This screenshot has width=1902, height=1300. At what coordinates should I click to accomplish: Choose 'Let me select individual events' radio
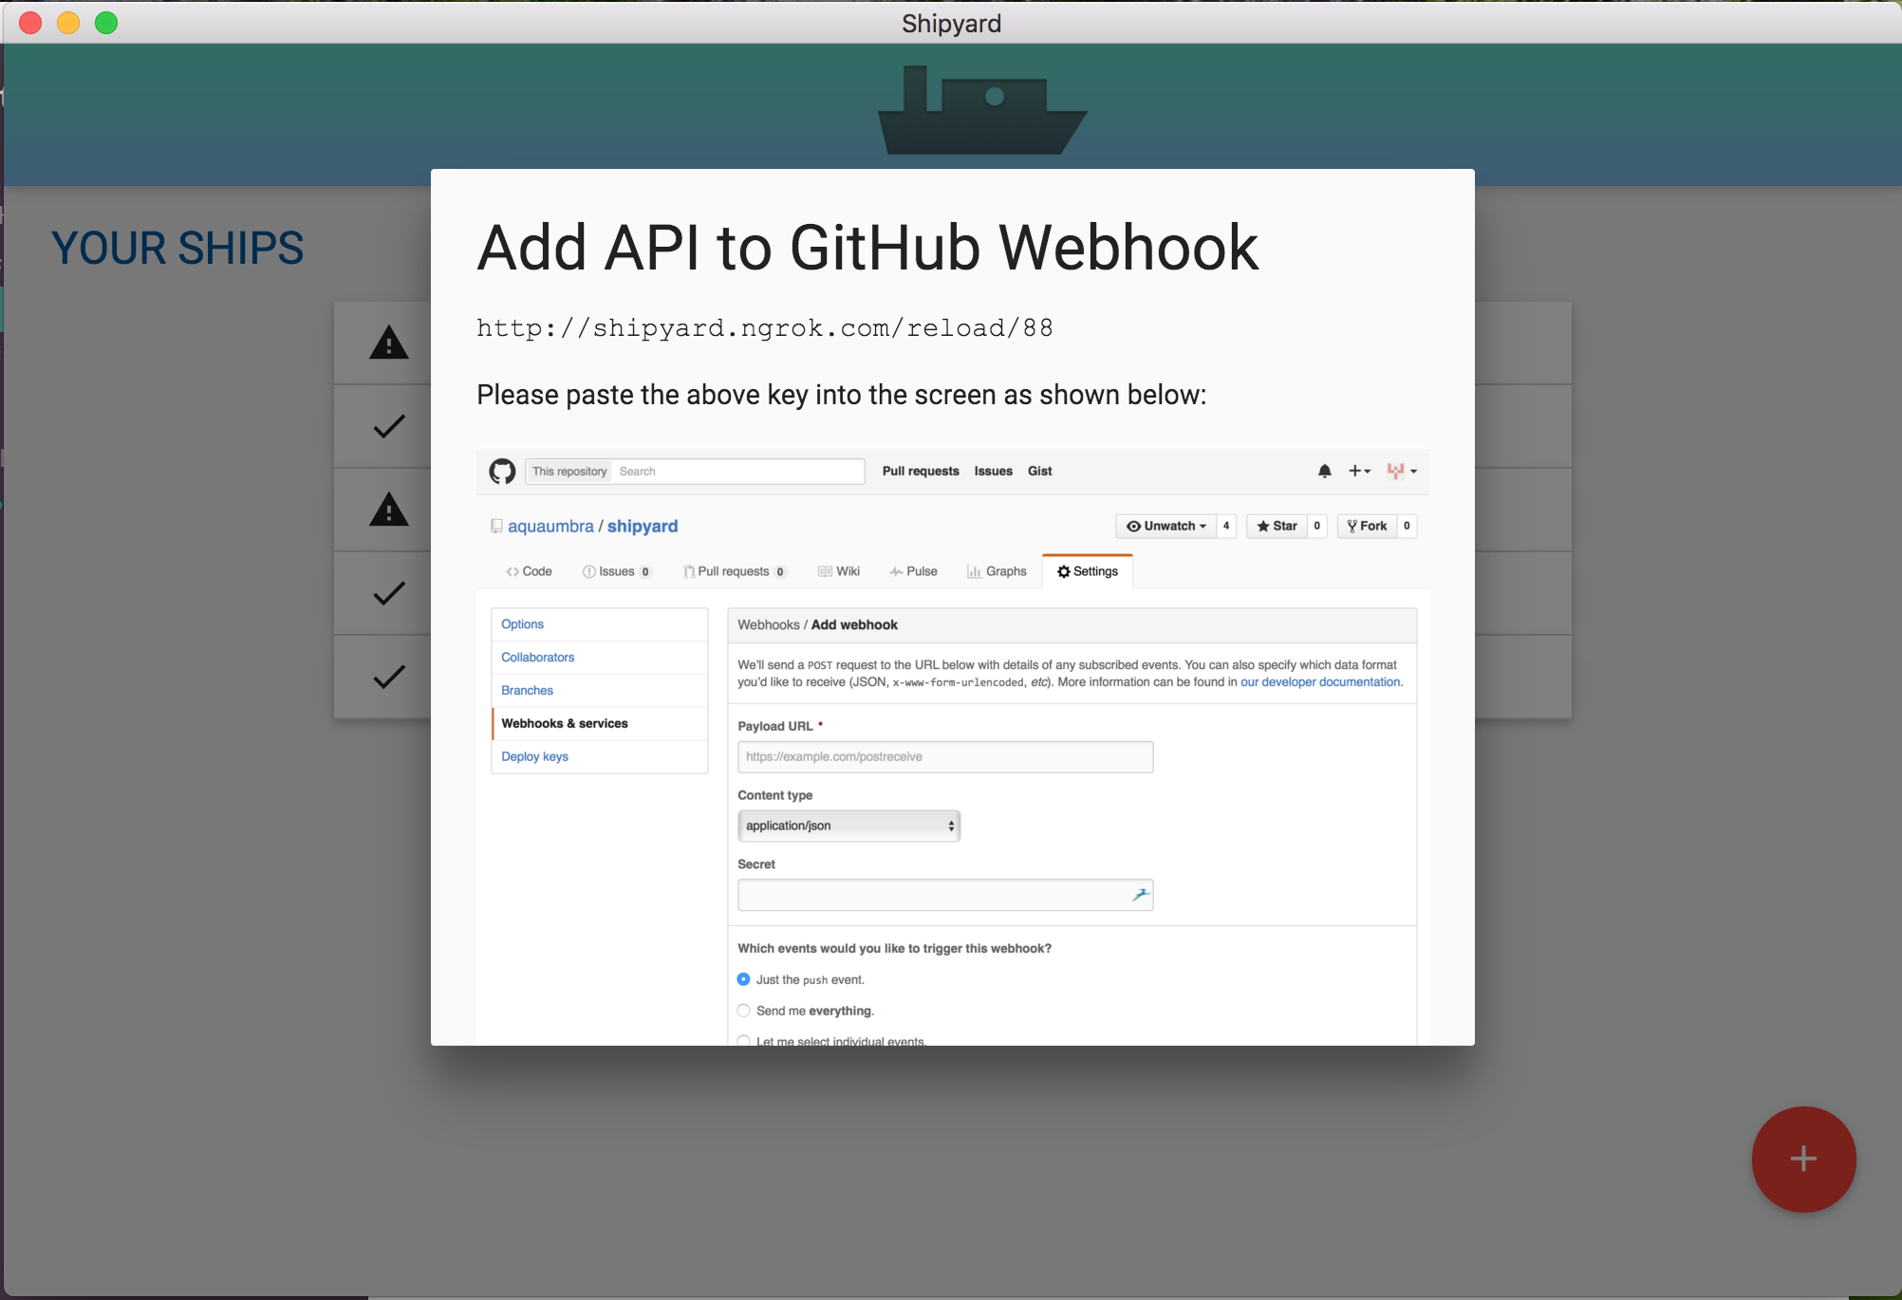pyautogui.click(x=743, y=1040)
